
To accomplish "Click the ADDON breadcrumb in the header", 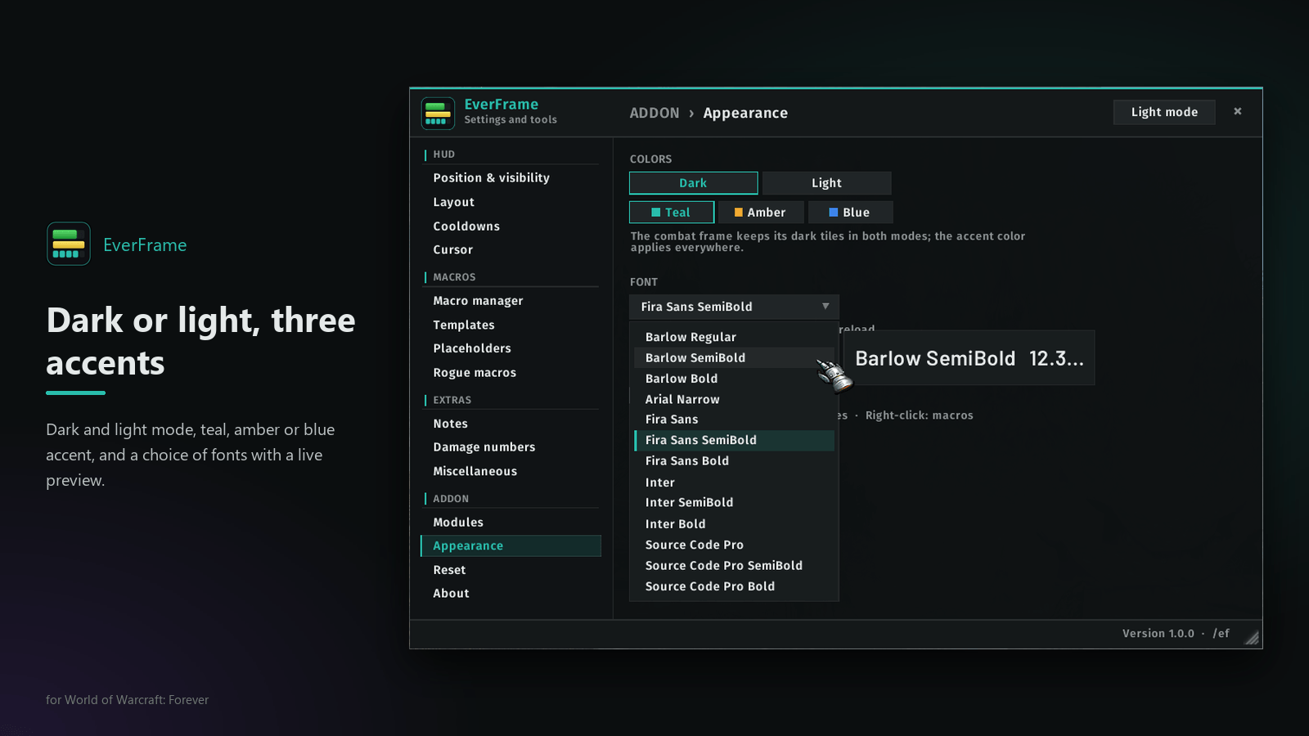I will [654, 113].
